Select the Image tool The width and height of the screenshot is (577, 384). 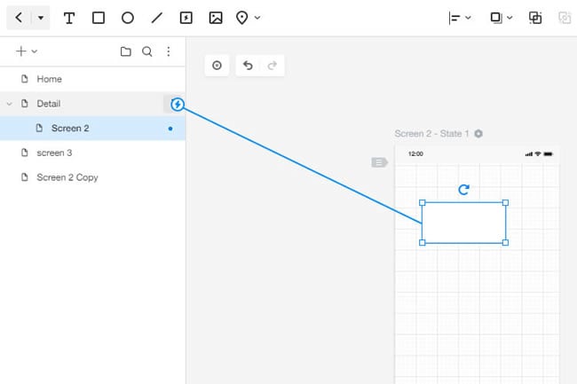pyautogui.click(x=216, y=18)
